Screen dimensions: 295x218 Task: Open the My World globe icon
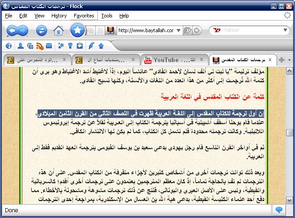(x=8, y=46)
